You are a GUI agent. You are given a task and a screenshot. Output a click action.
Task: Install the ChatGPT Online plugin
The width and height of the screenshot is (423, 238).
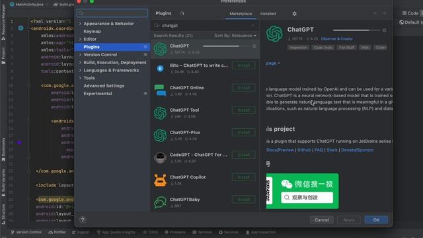tap(243, 88)
